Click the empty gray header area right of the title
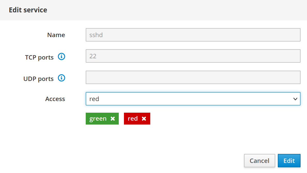 (x=181, y=10)
